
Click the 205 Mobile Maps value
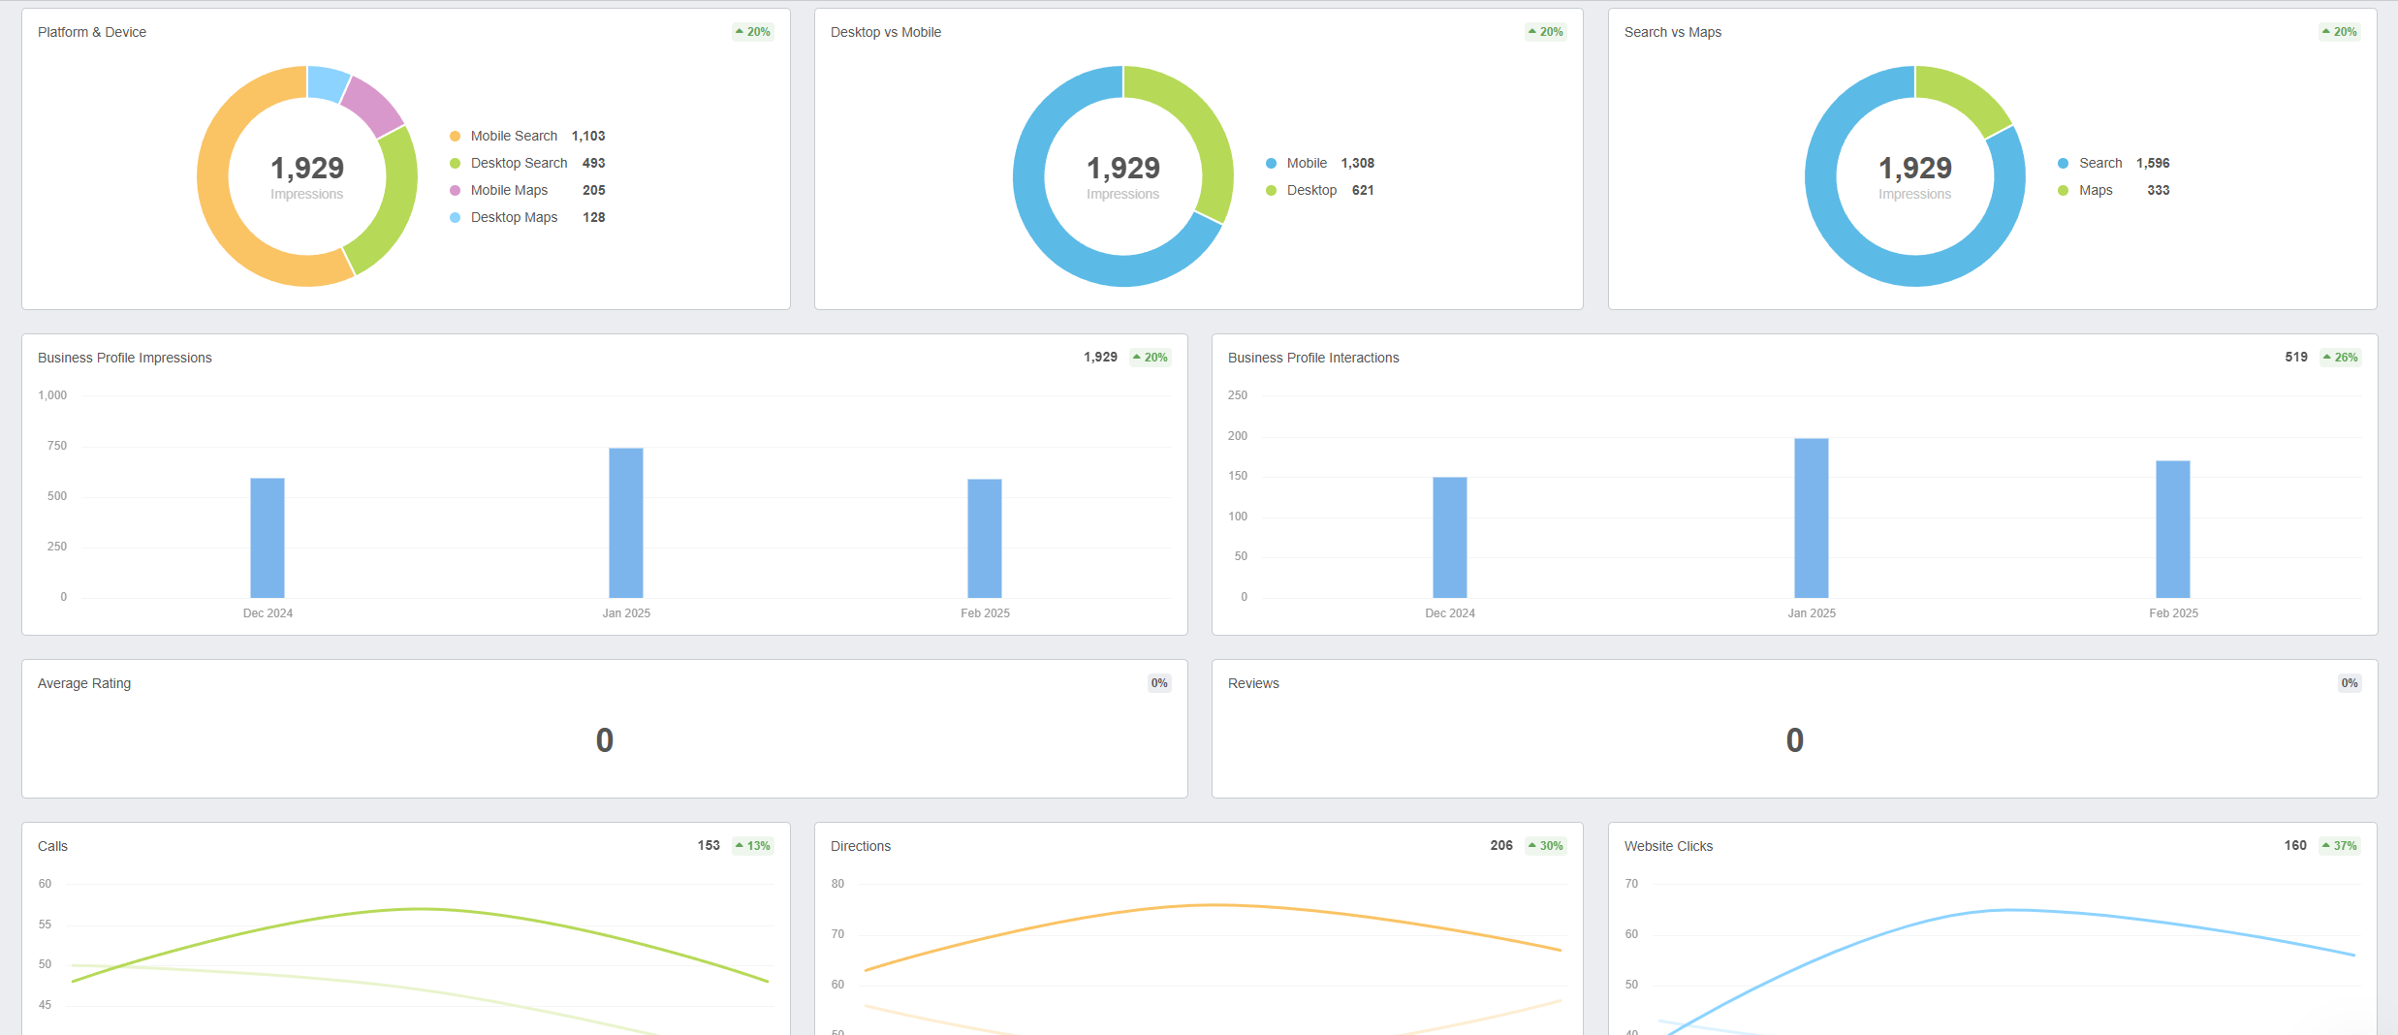[x=593, y=191]
